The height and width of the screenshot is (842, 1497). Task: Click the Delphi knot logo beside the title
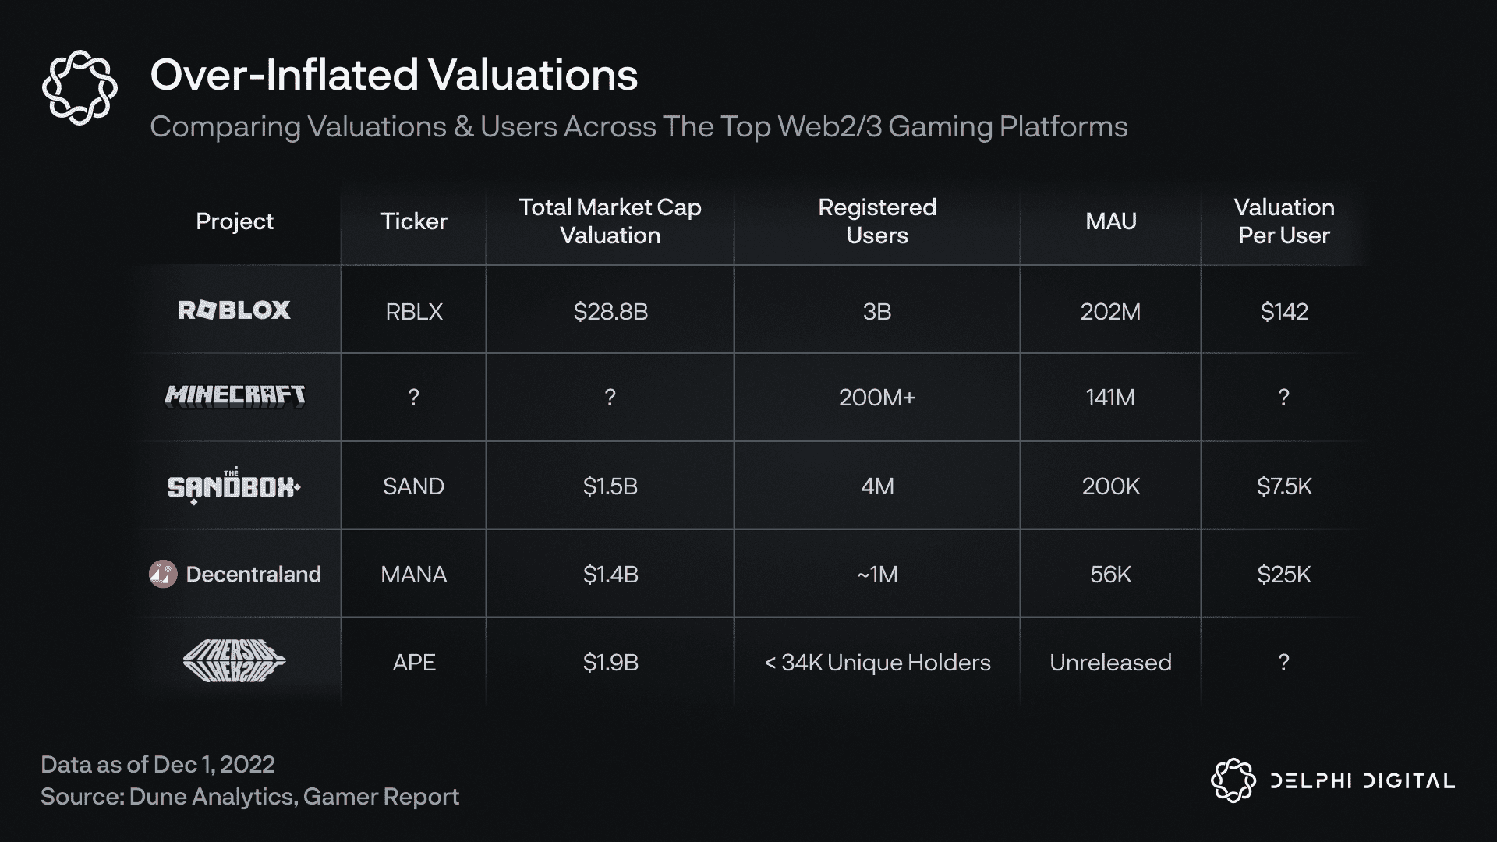pos(80,87)
